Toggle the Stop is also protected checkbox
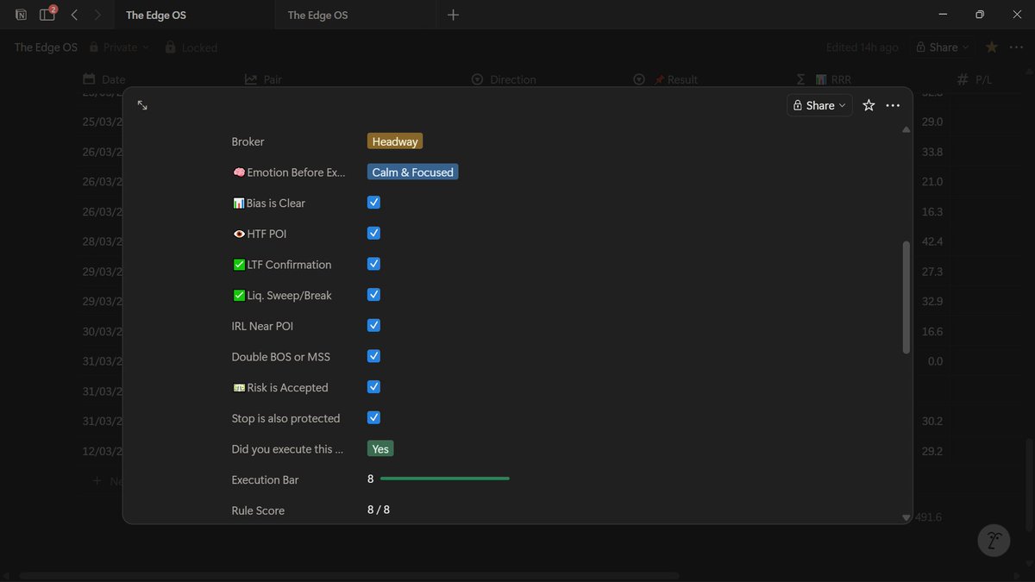 373,417
